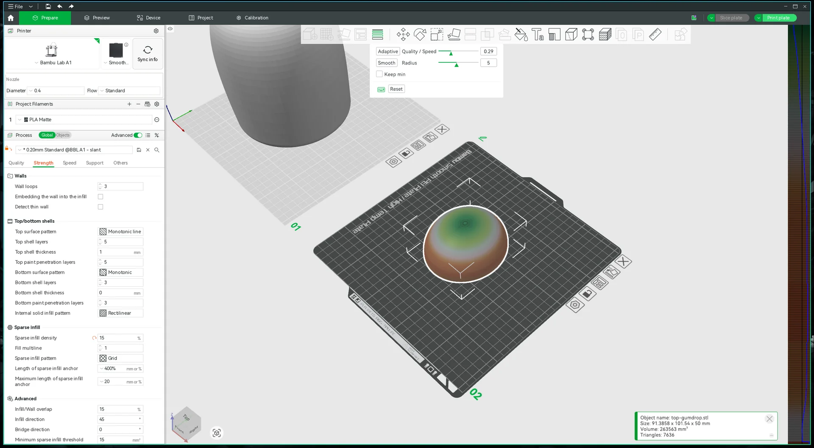This screenshot has height=448, width=814.
Task: Search process settings with magnifier icon
Action: pyautogui.click(x=157, y=150)
